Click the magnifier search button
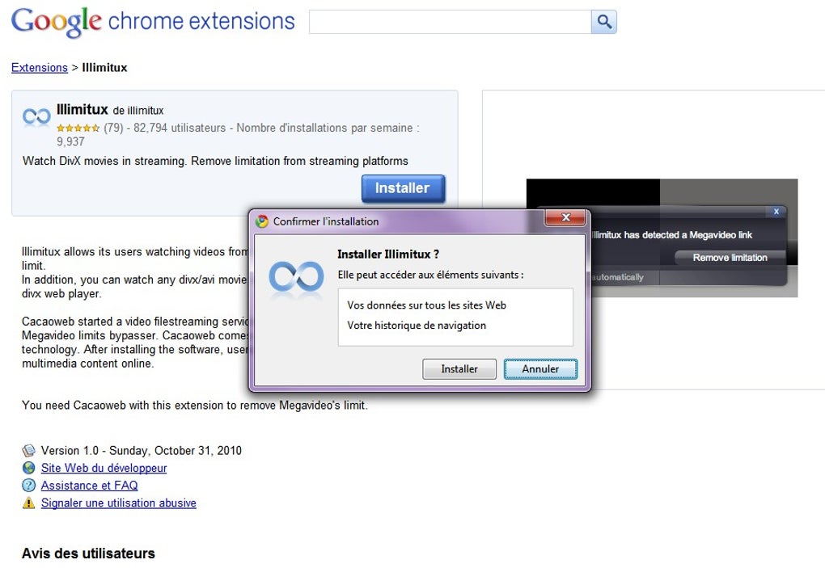Viewport: 825px width, 568px height. coord(604,22)
